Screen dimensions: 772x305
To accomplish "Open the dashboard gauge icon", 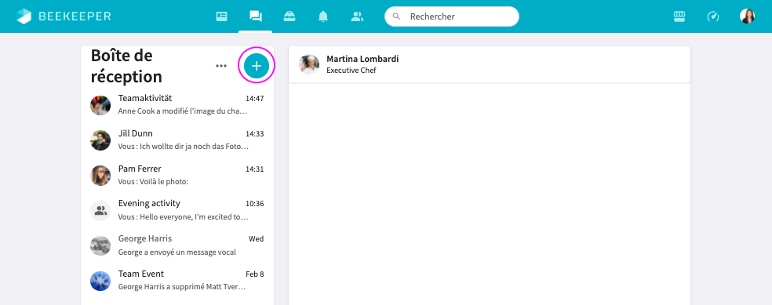I will pyautogui.click(x=713, y=16).
